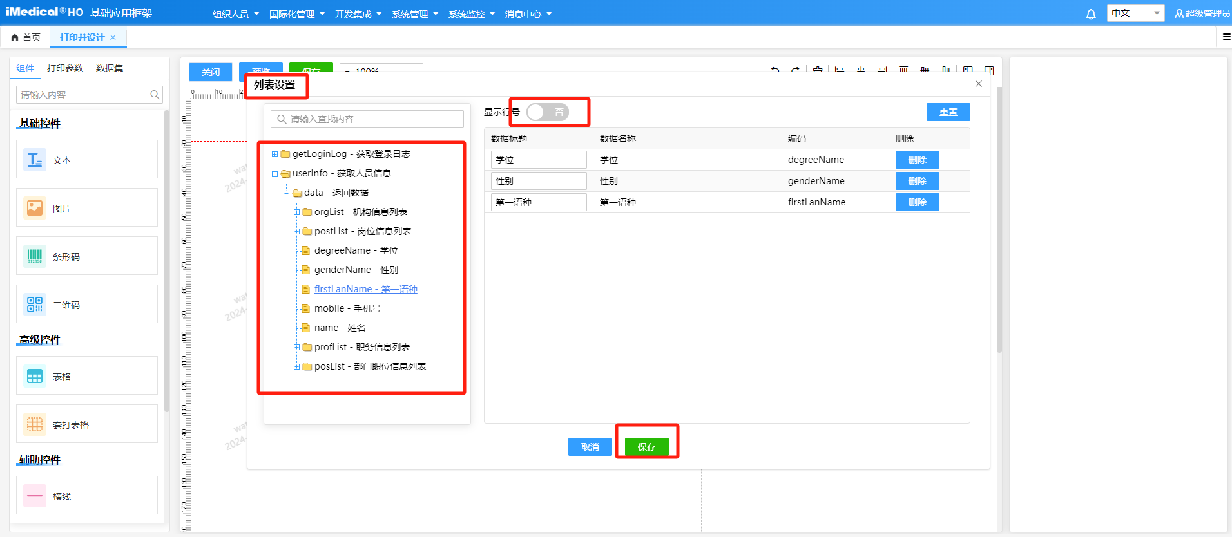
Task: Select the Table (表格) component icon
Action: coord(35,376)
